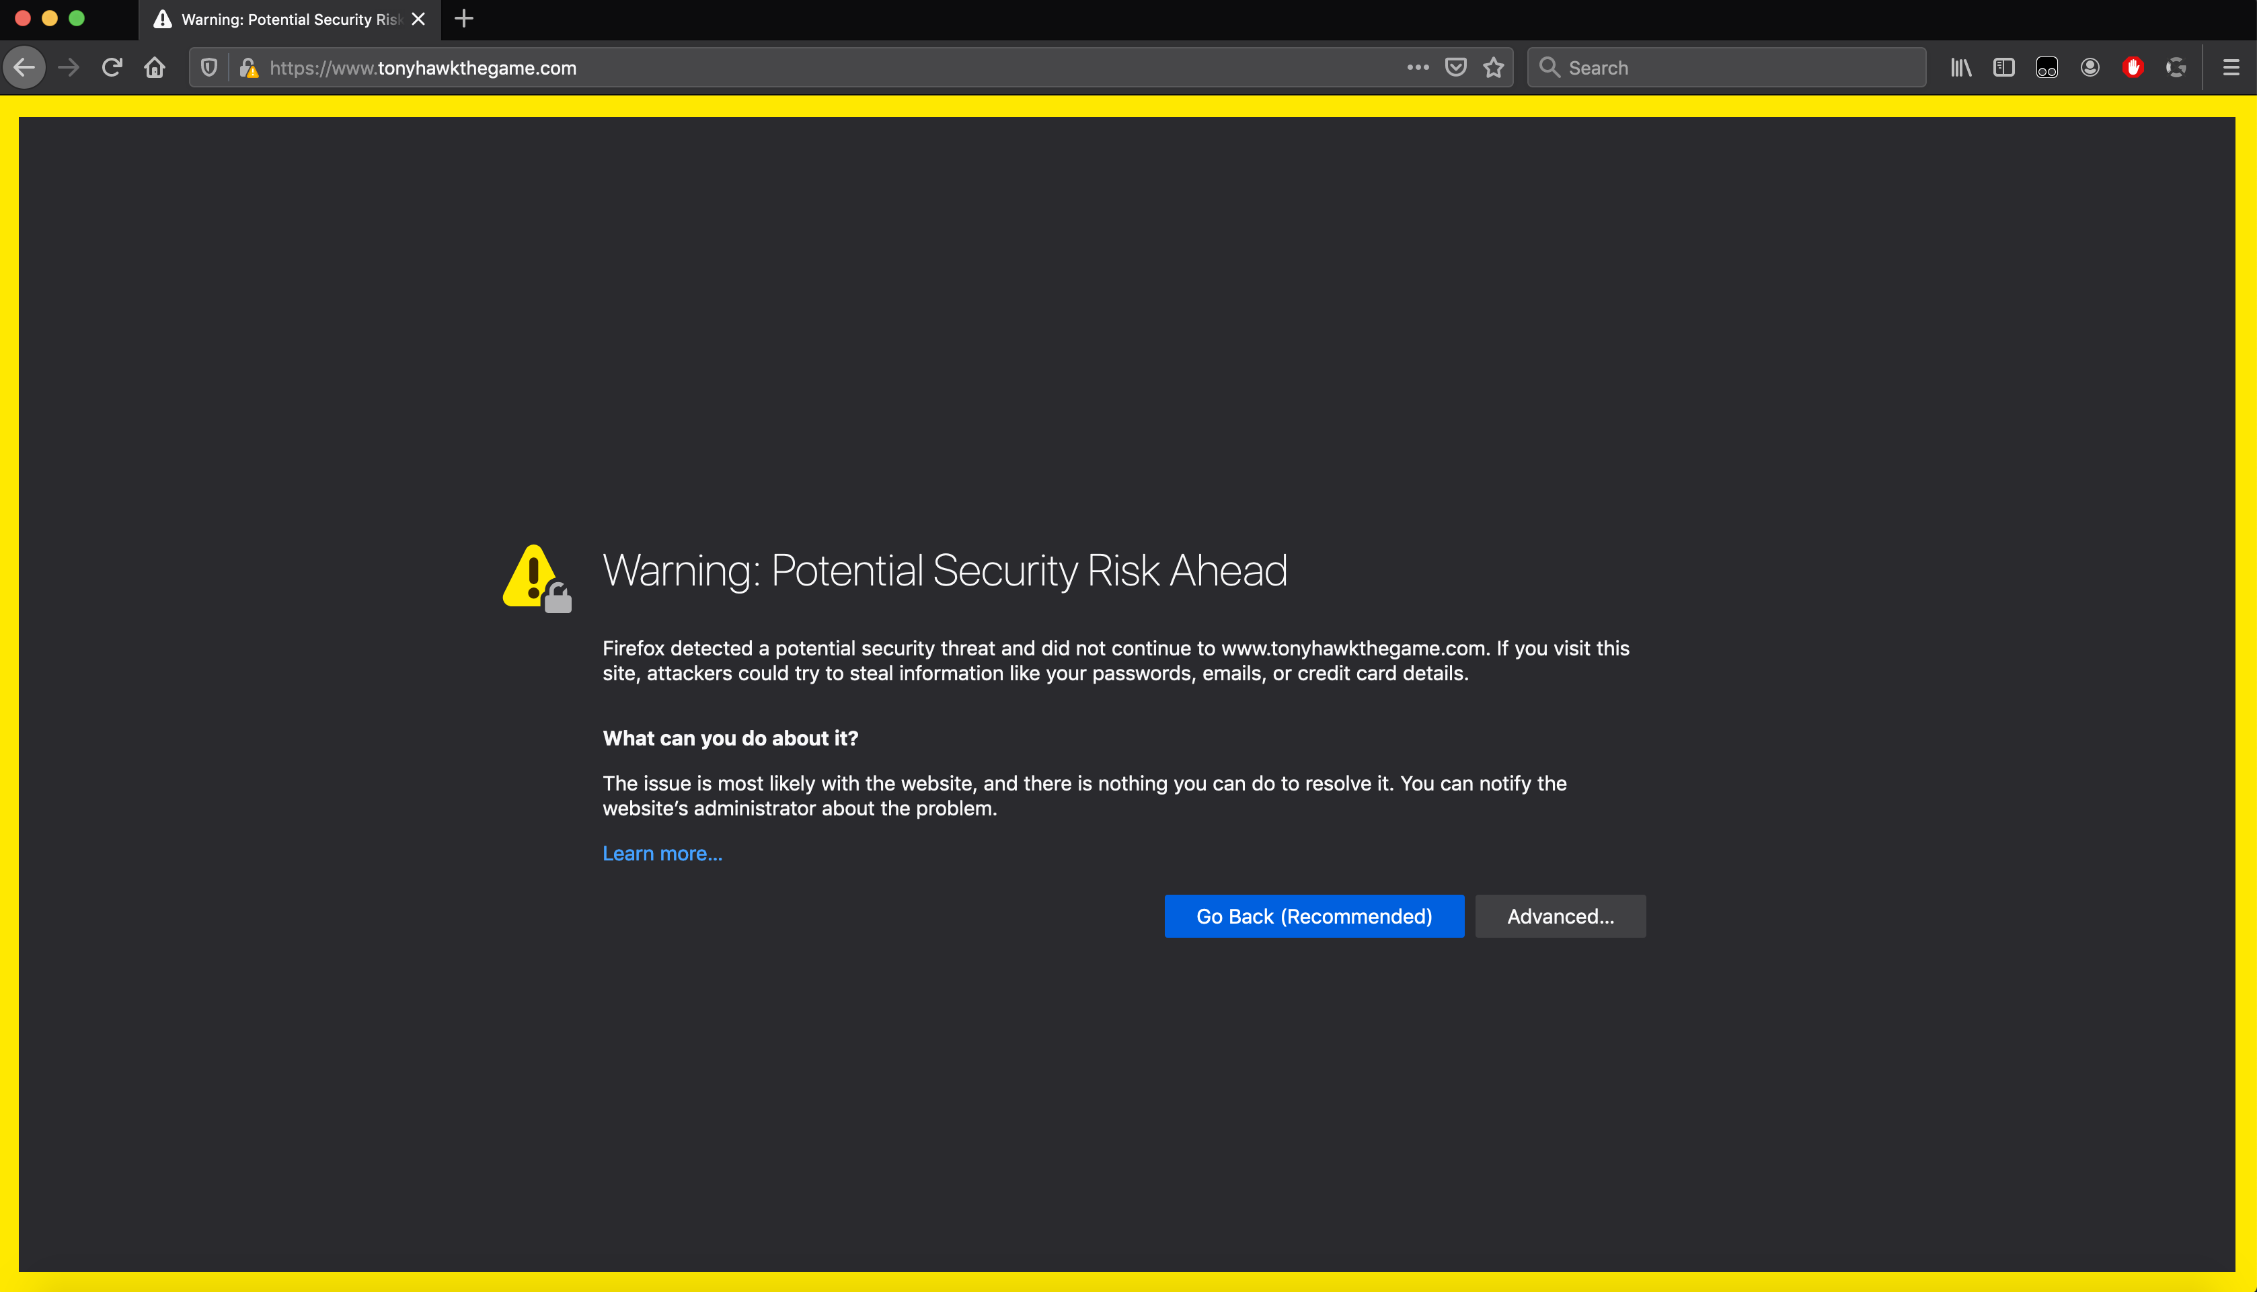Open tracking protection shield icon
2257x1292 pixels.
pyautogui.click(x=208, y=67)
